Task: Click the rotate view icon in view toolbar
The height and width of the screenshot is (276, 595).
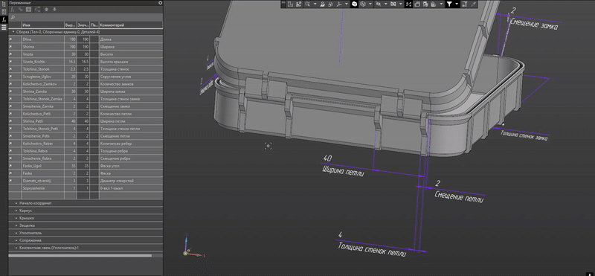Action: [330, 4]
